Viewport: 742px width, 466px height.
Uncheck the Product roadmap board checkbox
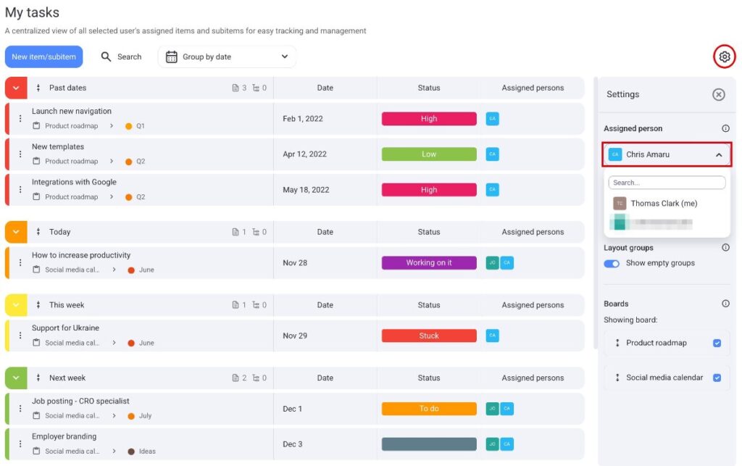pos(717,343)
